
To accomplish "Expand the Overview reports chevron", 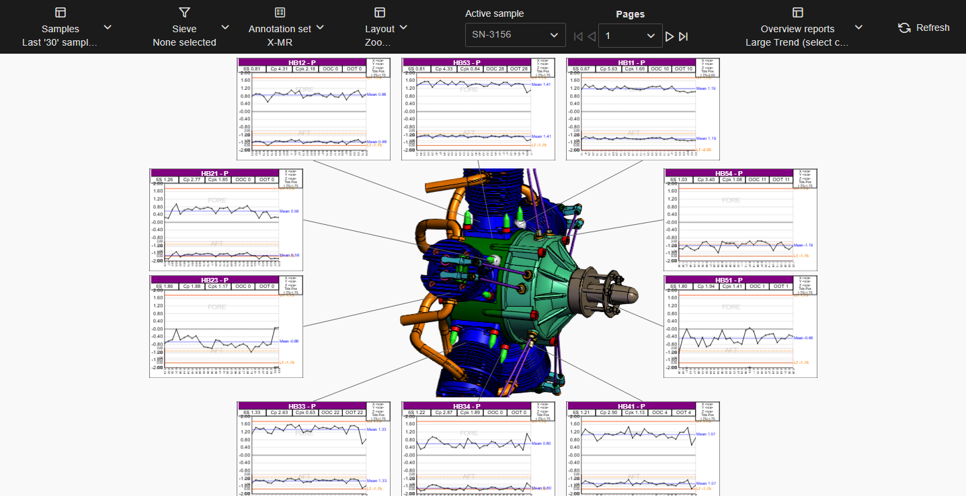I will 858,28.
